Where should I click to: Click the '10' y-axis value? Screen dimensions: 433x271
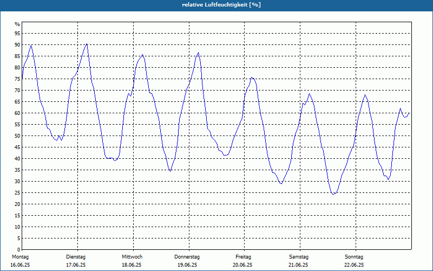17,227
